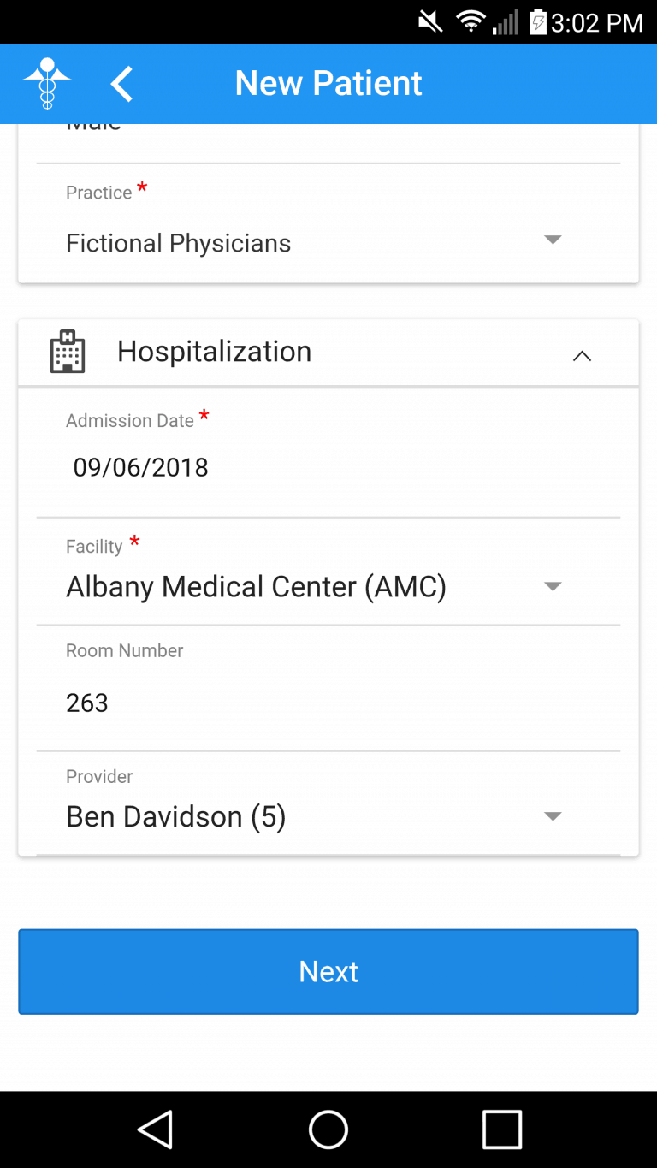The width and height of the screenshot is (657, 1168).
Task: Open the Provider dropdown arrow
Action: 553,816
